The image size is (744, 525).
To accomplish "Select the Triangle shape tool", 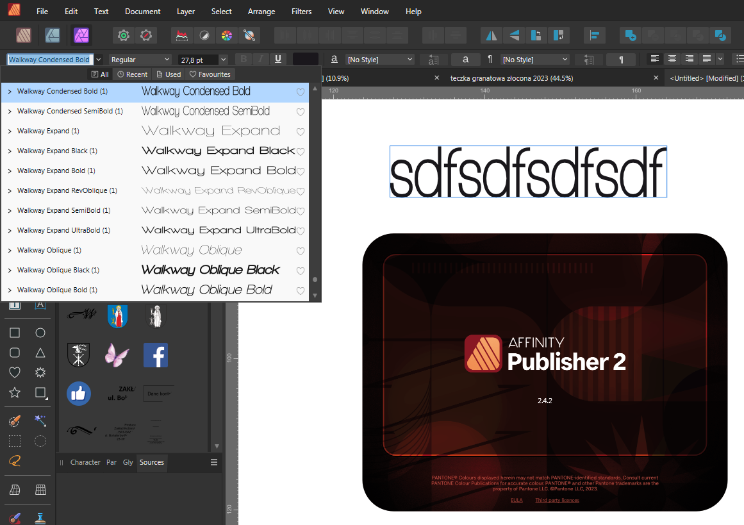I will (40, 352).
